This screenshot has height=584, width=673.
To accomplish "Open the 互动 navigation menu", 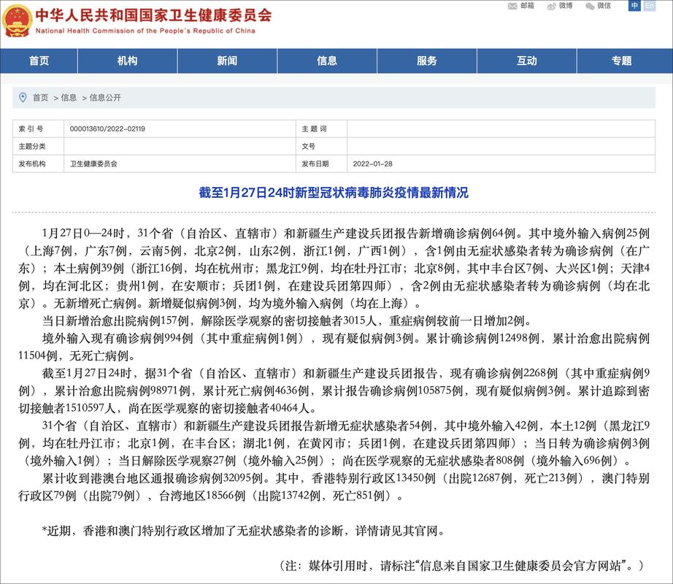I will 526,61.
